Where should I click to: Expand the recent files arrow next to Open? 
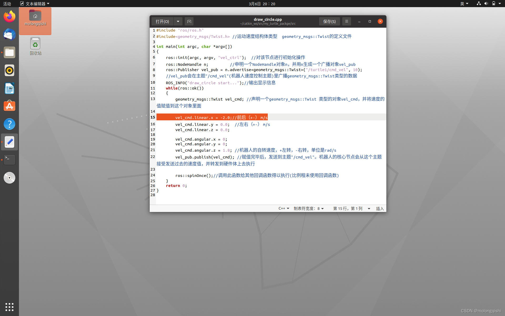178,21
